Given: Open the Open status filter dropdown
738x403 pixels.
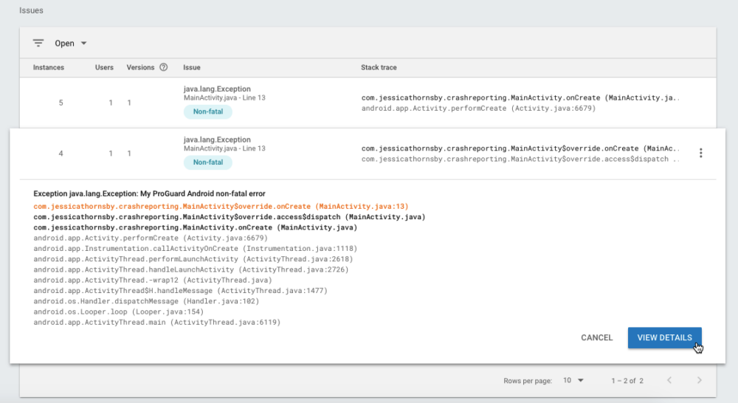Looking at the screenshot, I should tap(71, 44).
